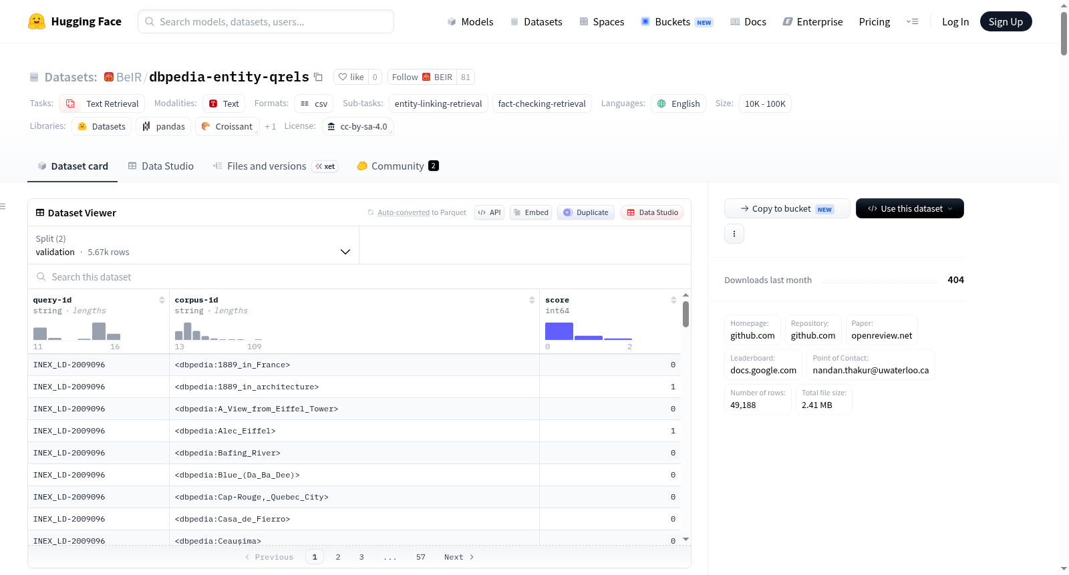This screenshot has height=575, width=1069.
Task: Click the query-id lengths histogram
Action: 77,331
